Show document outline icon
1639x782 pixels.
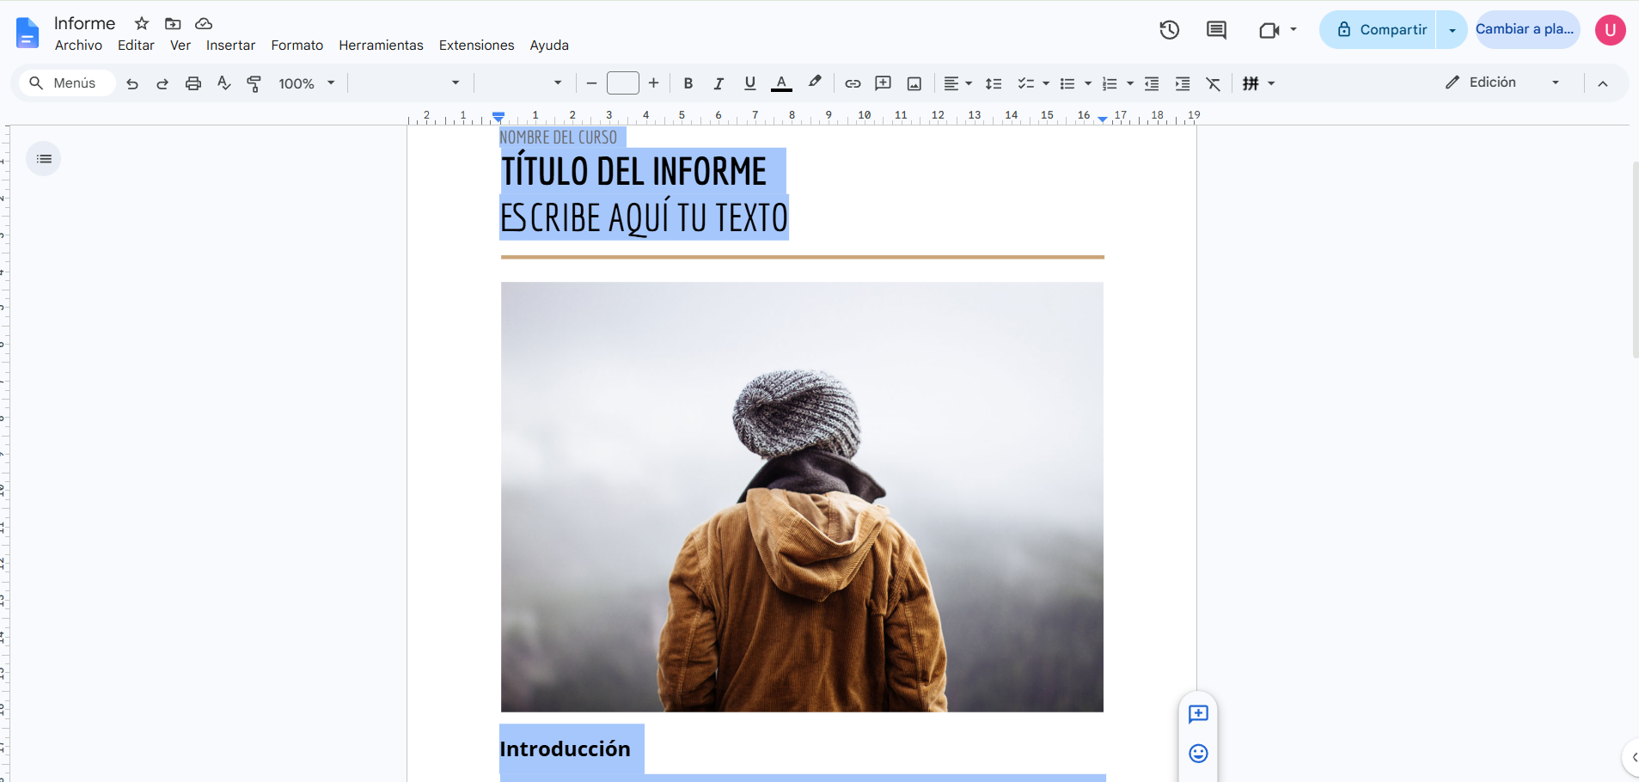(x=44, y=159)
